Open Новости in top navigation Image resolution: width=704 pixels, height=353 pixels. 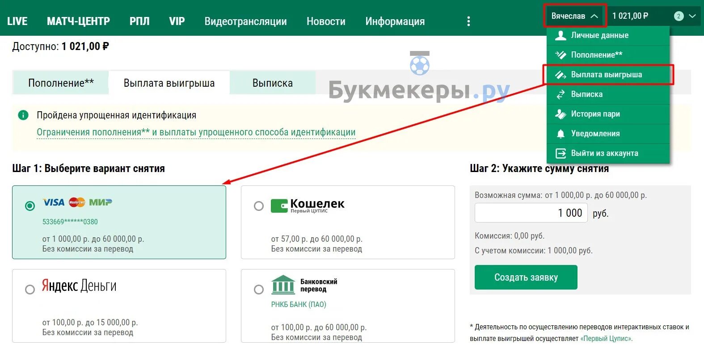(326, 21)
